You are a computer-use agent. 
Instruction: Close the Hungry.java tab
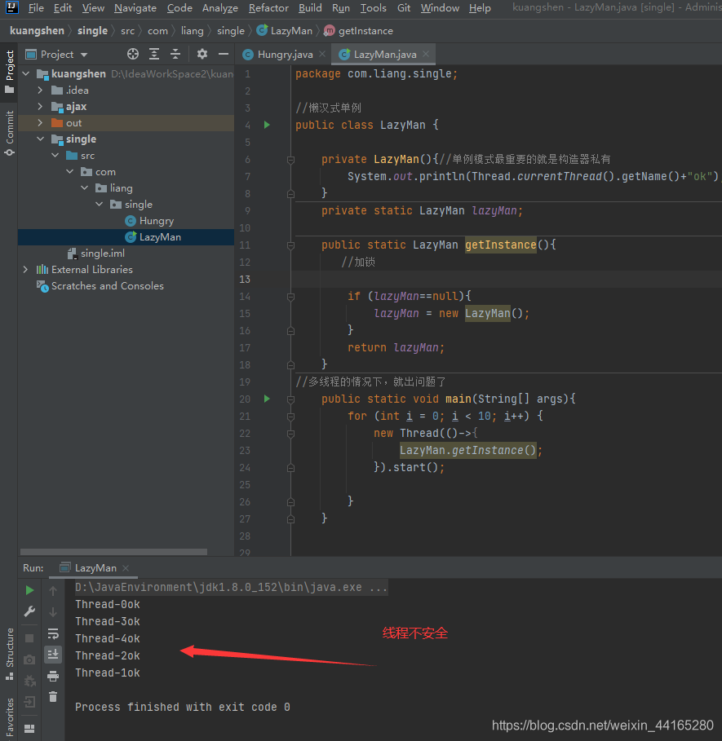coord(322,54)
